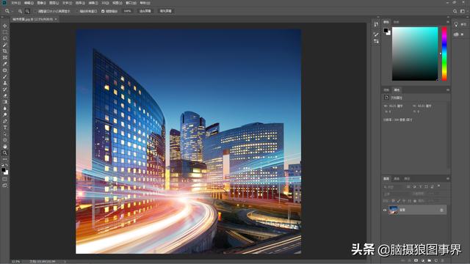Select the Brush tool
The width and height of the screenshot is (470, 264).
click(x=5, y=76)
